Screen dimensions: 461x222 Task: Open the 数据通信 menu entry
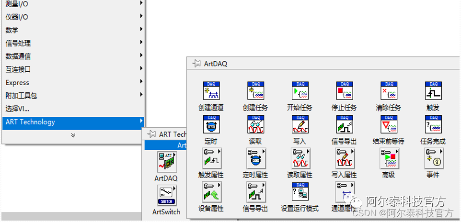click(x=73, y=56)
